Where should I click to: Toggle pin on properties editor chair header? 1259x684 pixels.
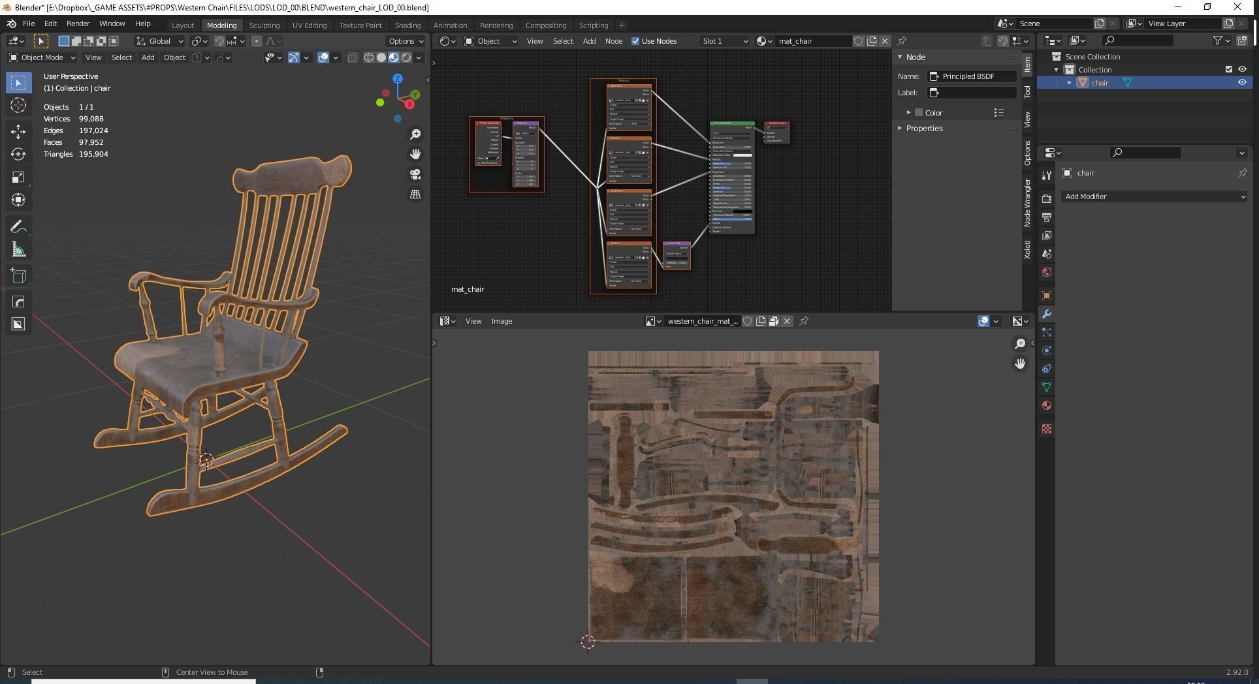pyautogui.click(x=1242, y=173)
